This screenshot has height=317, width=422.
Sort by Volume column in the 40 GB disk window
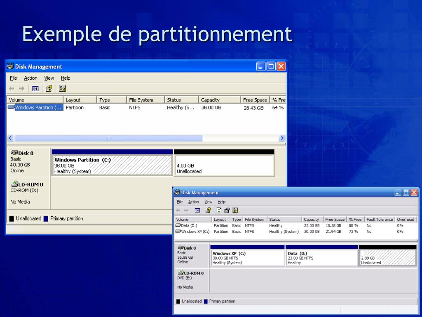pos(35,100)
